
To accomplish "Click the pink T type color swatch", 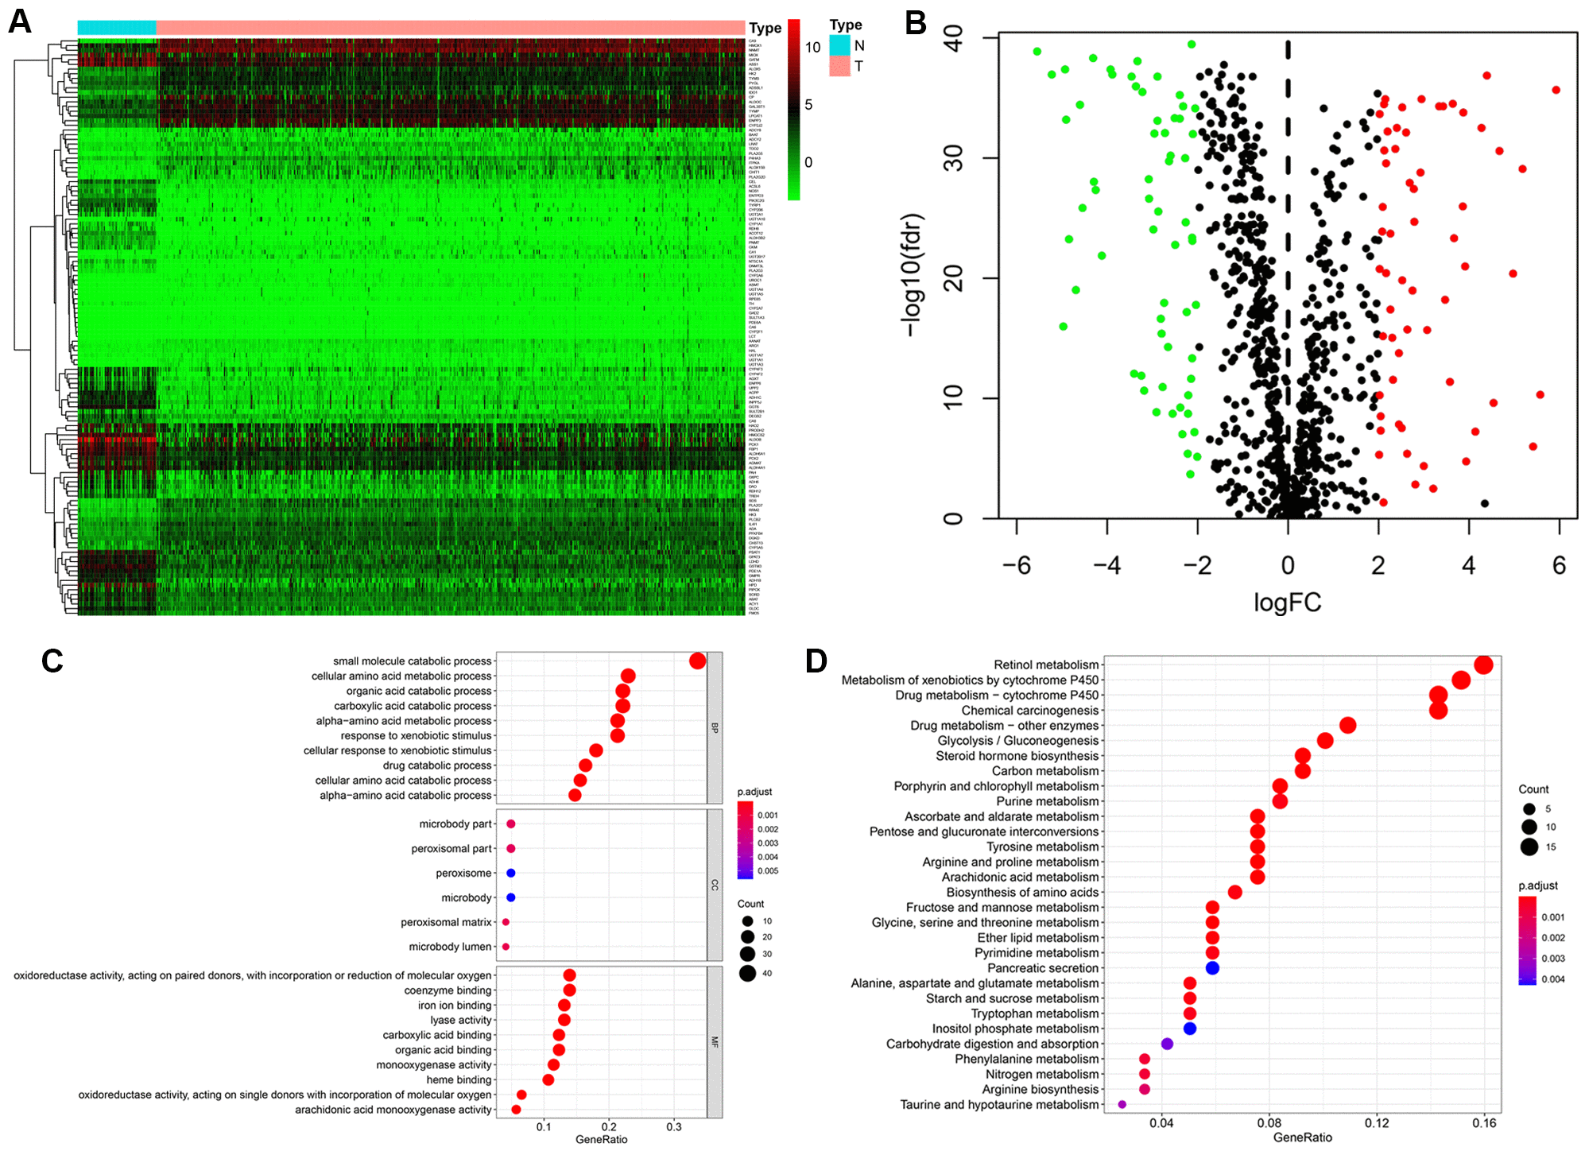I will pos(839,66).
